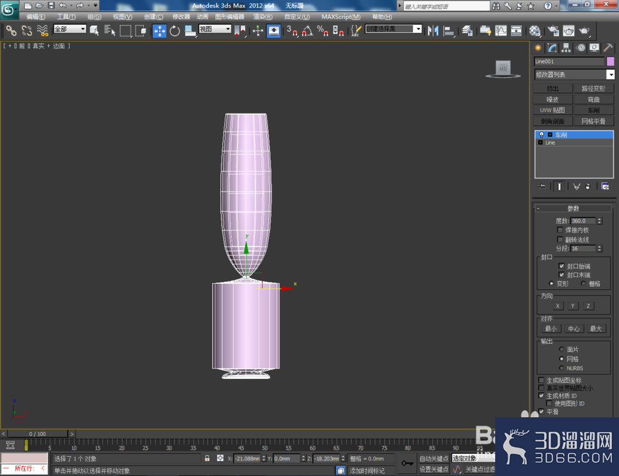
Task: Open the 创建(C) menu
Action: click(154, 17)
